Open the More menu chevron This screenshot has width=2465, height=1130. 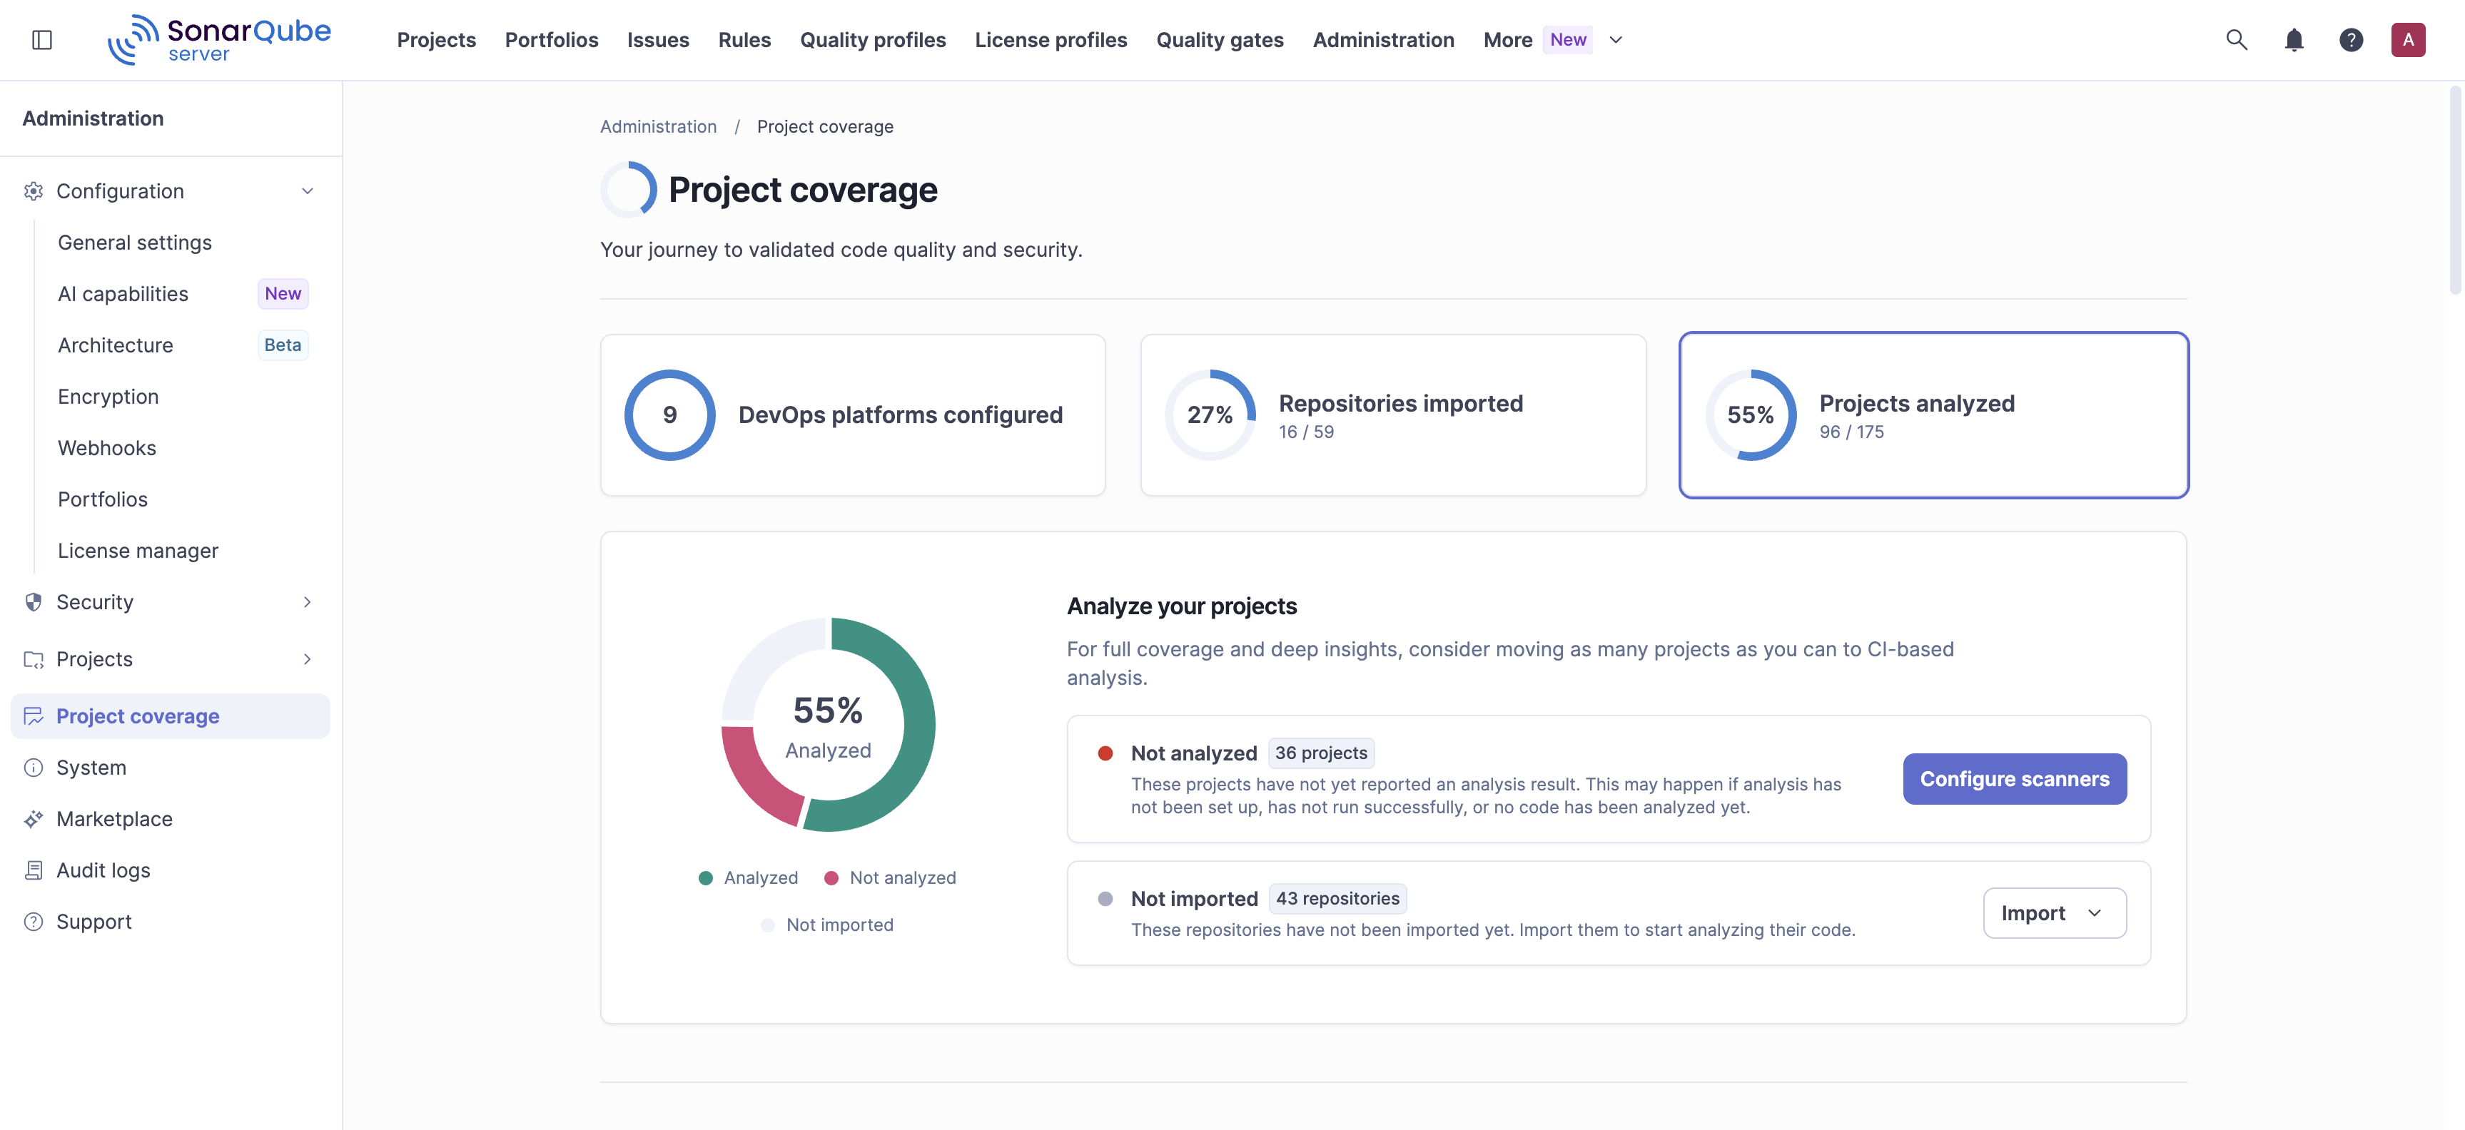[1615, 39]
